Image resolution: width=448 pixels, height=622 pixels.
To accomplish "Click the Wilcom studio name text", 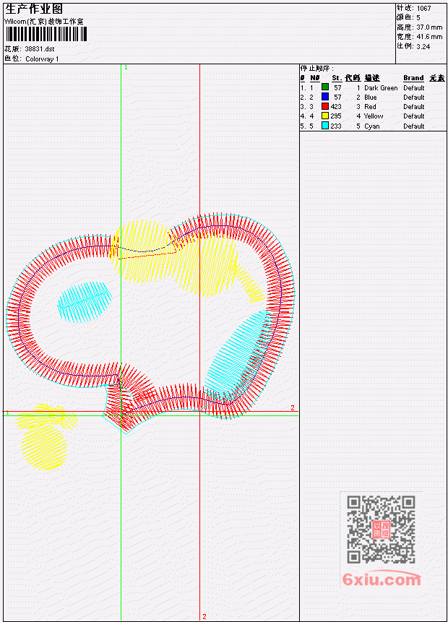I will click(x=43, y=22).
